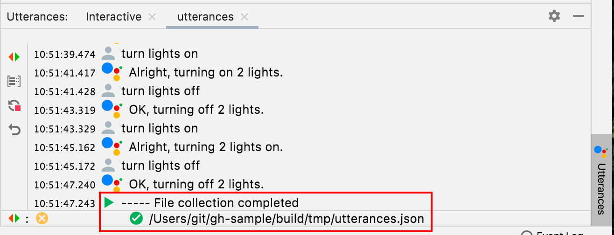Close the utterances tab

244,17
